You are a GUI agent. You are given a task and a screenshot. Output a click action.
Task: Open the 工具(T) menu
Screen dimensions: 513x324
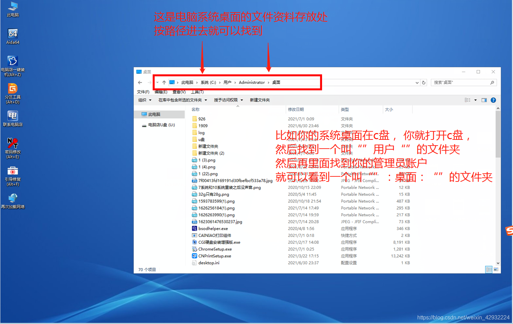[197, 92]
